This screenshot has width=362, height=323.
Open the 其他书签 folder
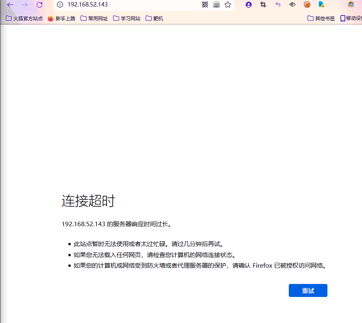[x=321, y=18]
